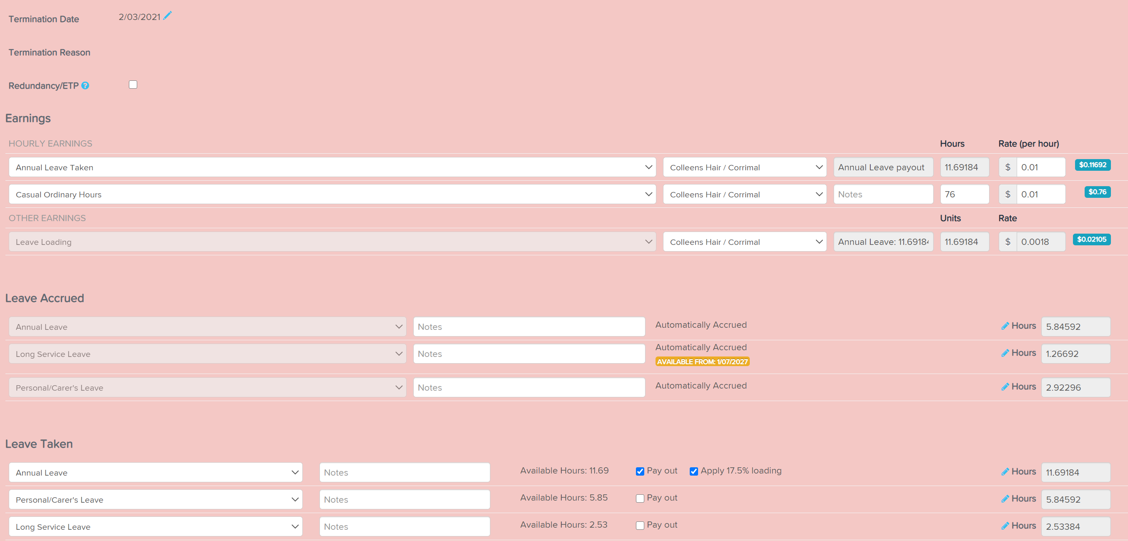
Task: Uncheck Pay out for Annual Leave
Action: point(640,471)
